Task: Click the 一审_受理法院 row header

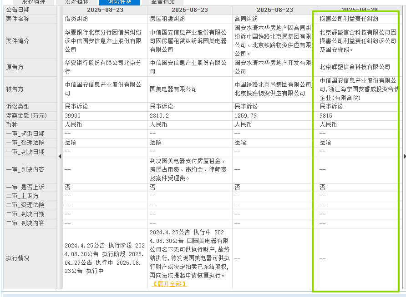Action: (x=30, y=143)
